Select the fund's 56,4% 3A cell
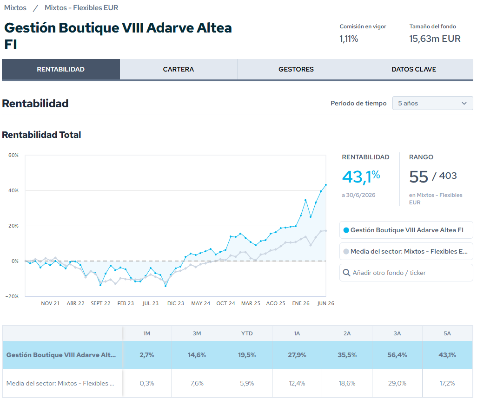This screenshot has width=477, height=405. pyautogui.click(x=397, y=355)
